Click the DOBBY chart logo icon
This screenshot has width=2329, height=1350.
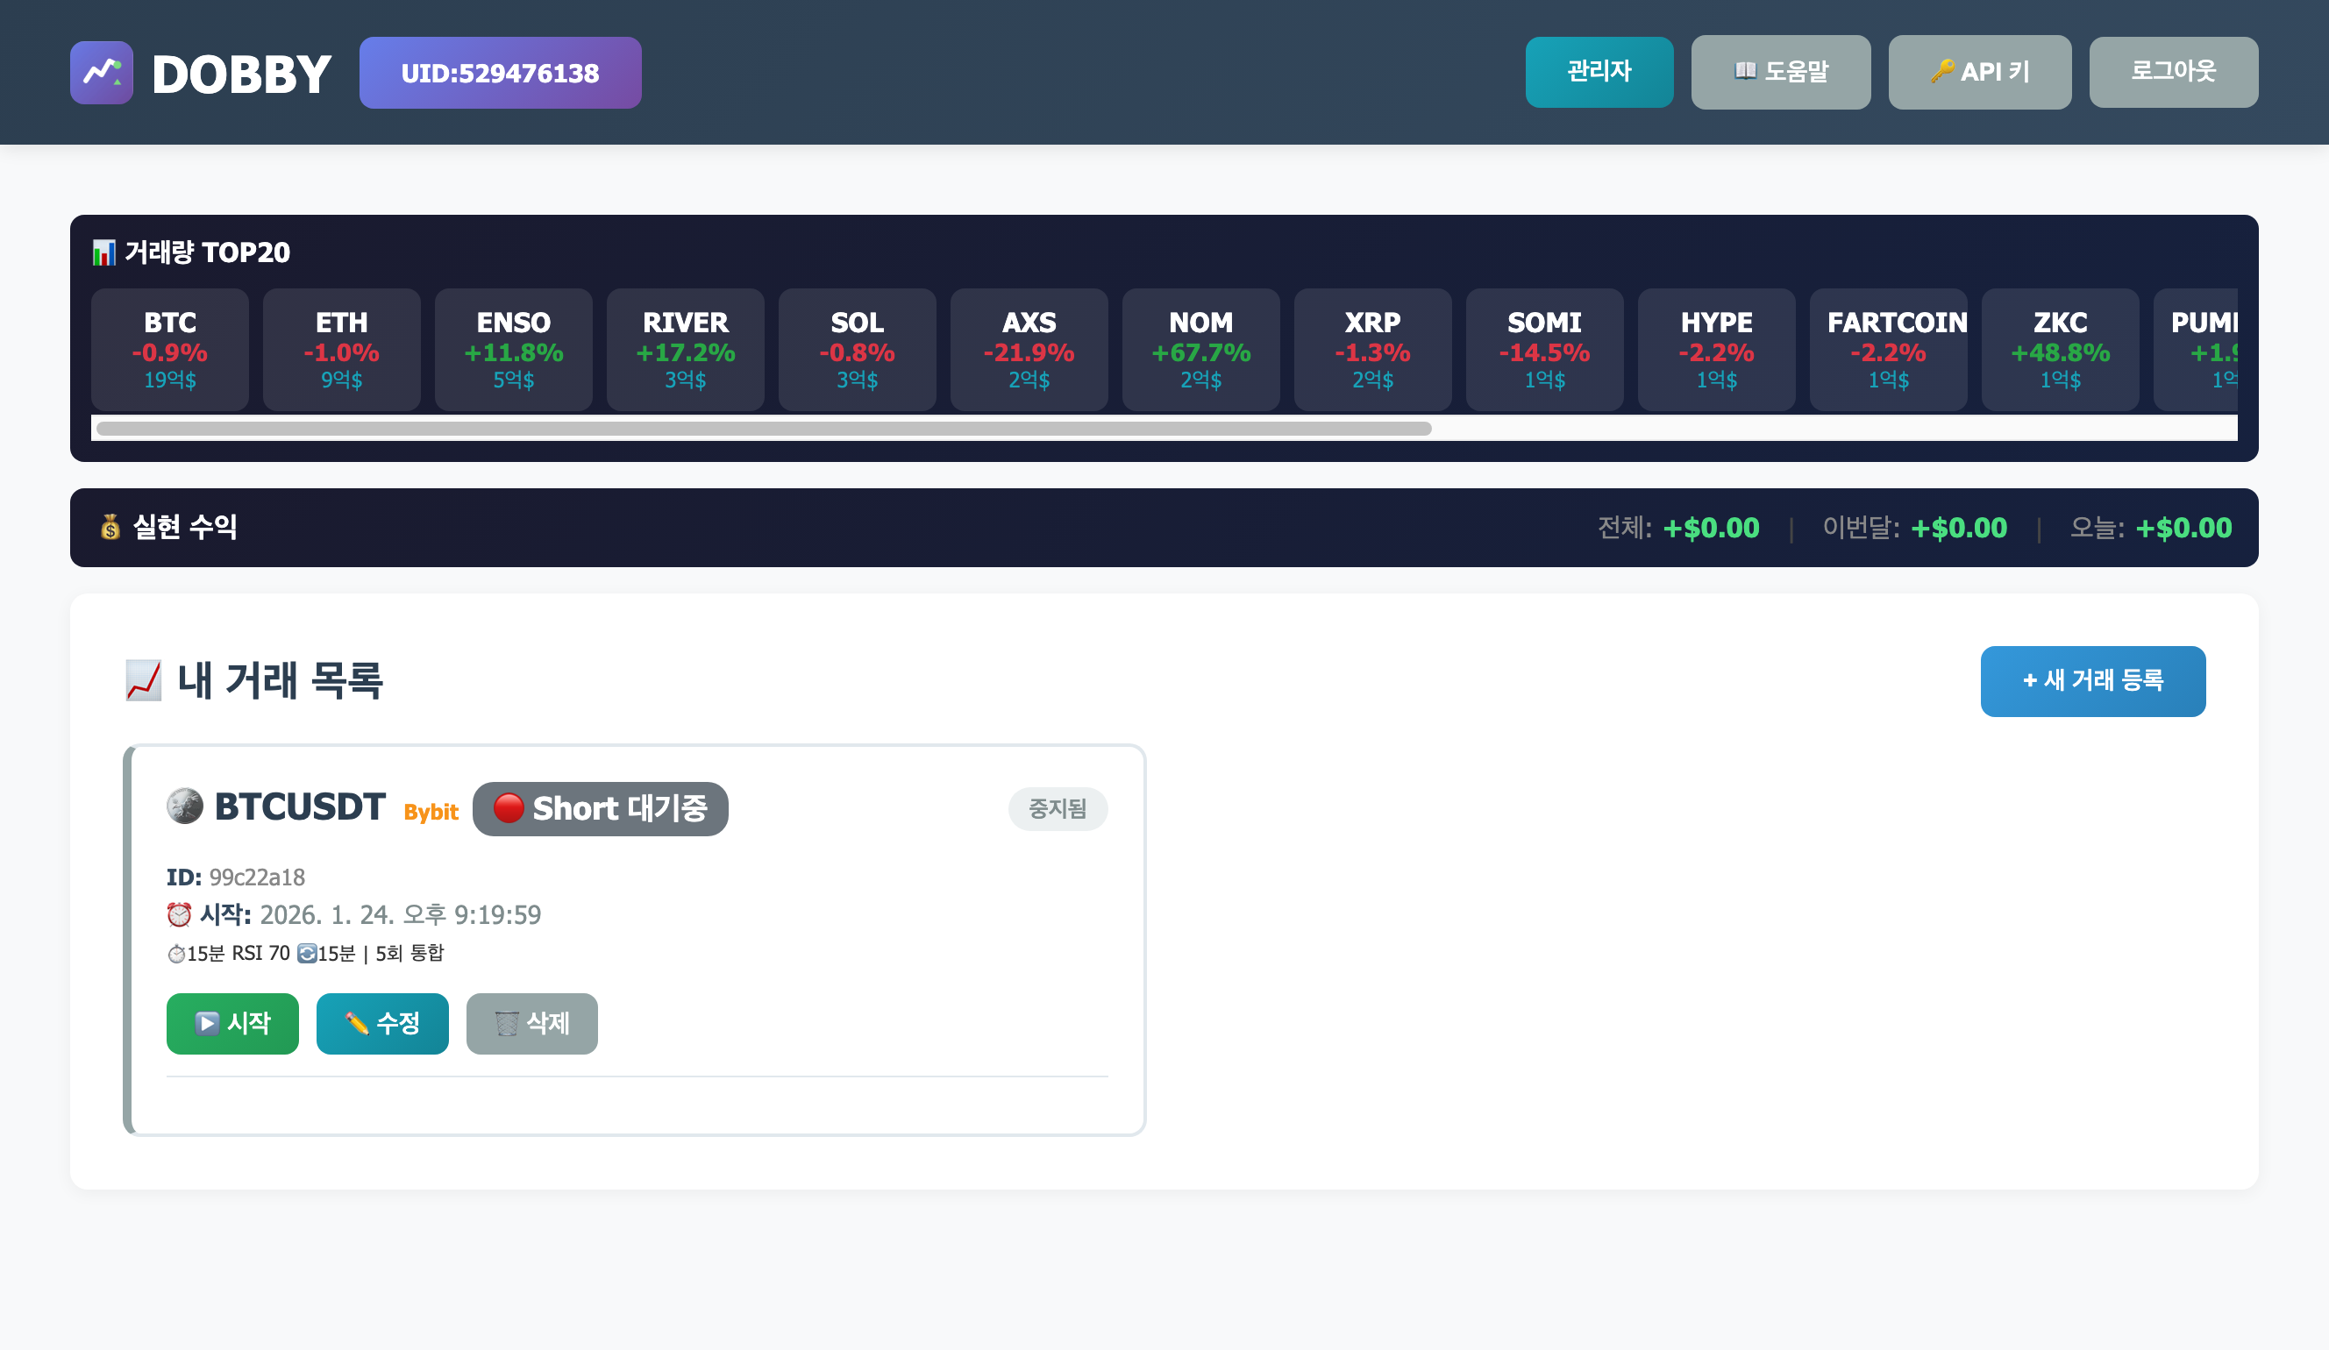102,72
